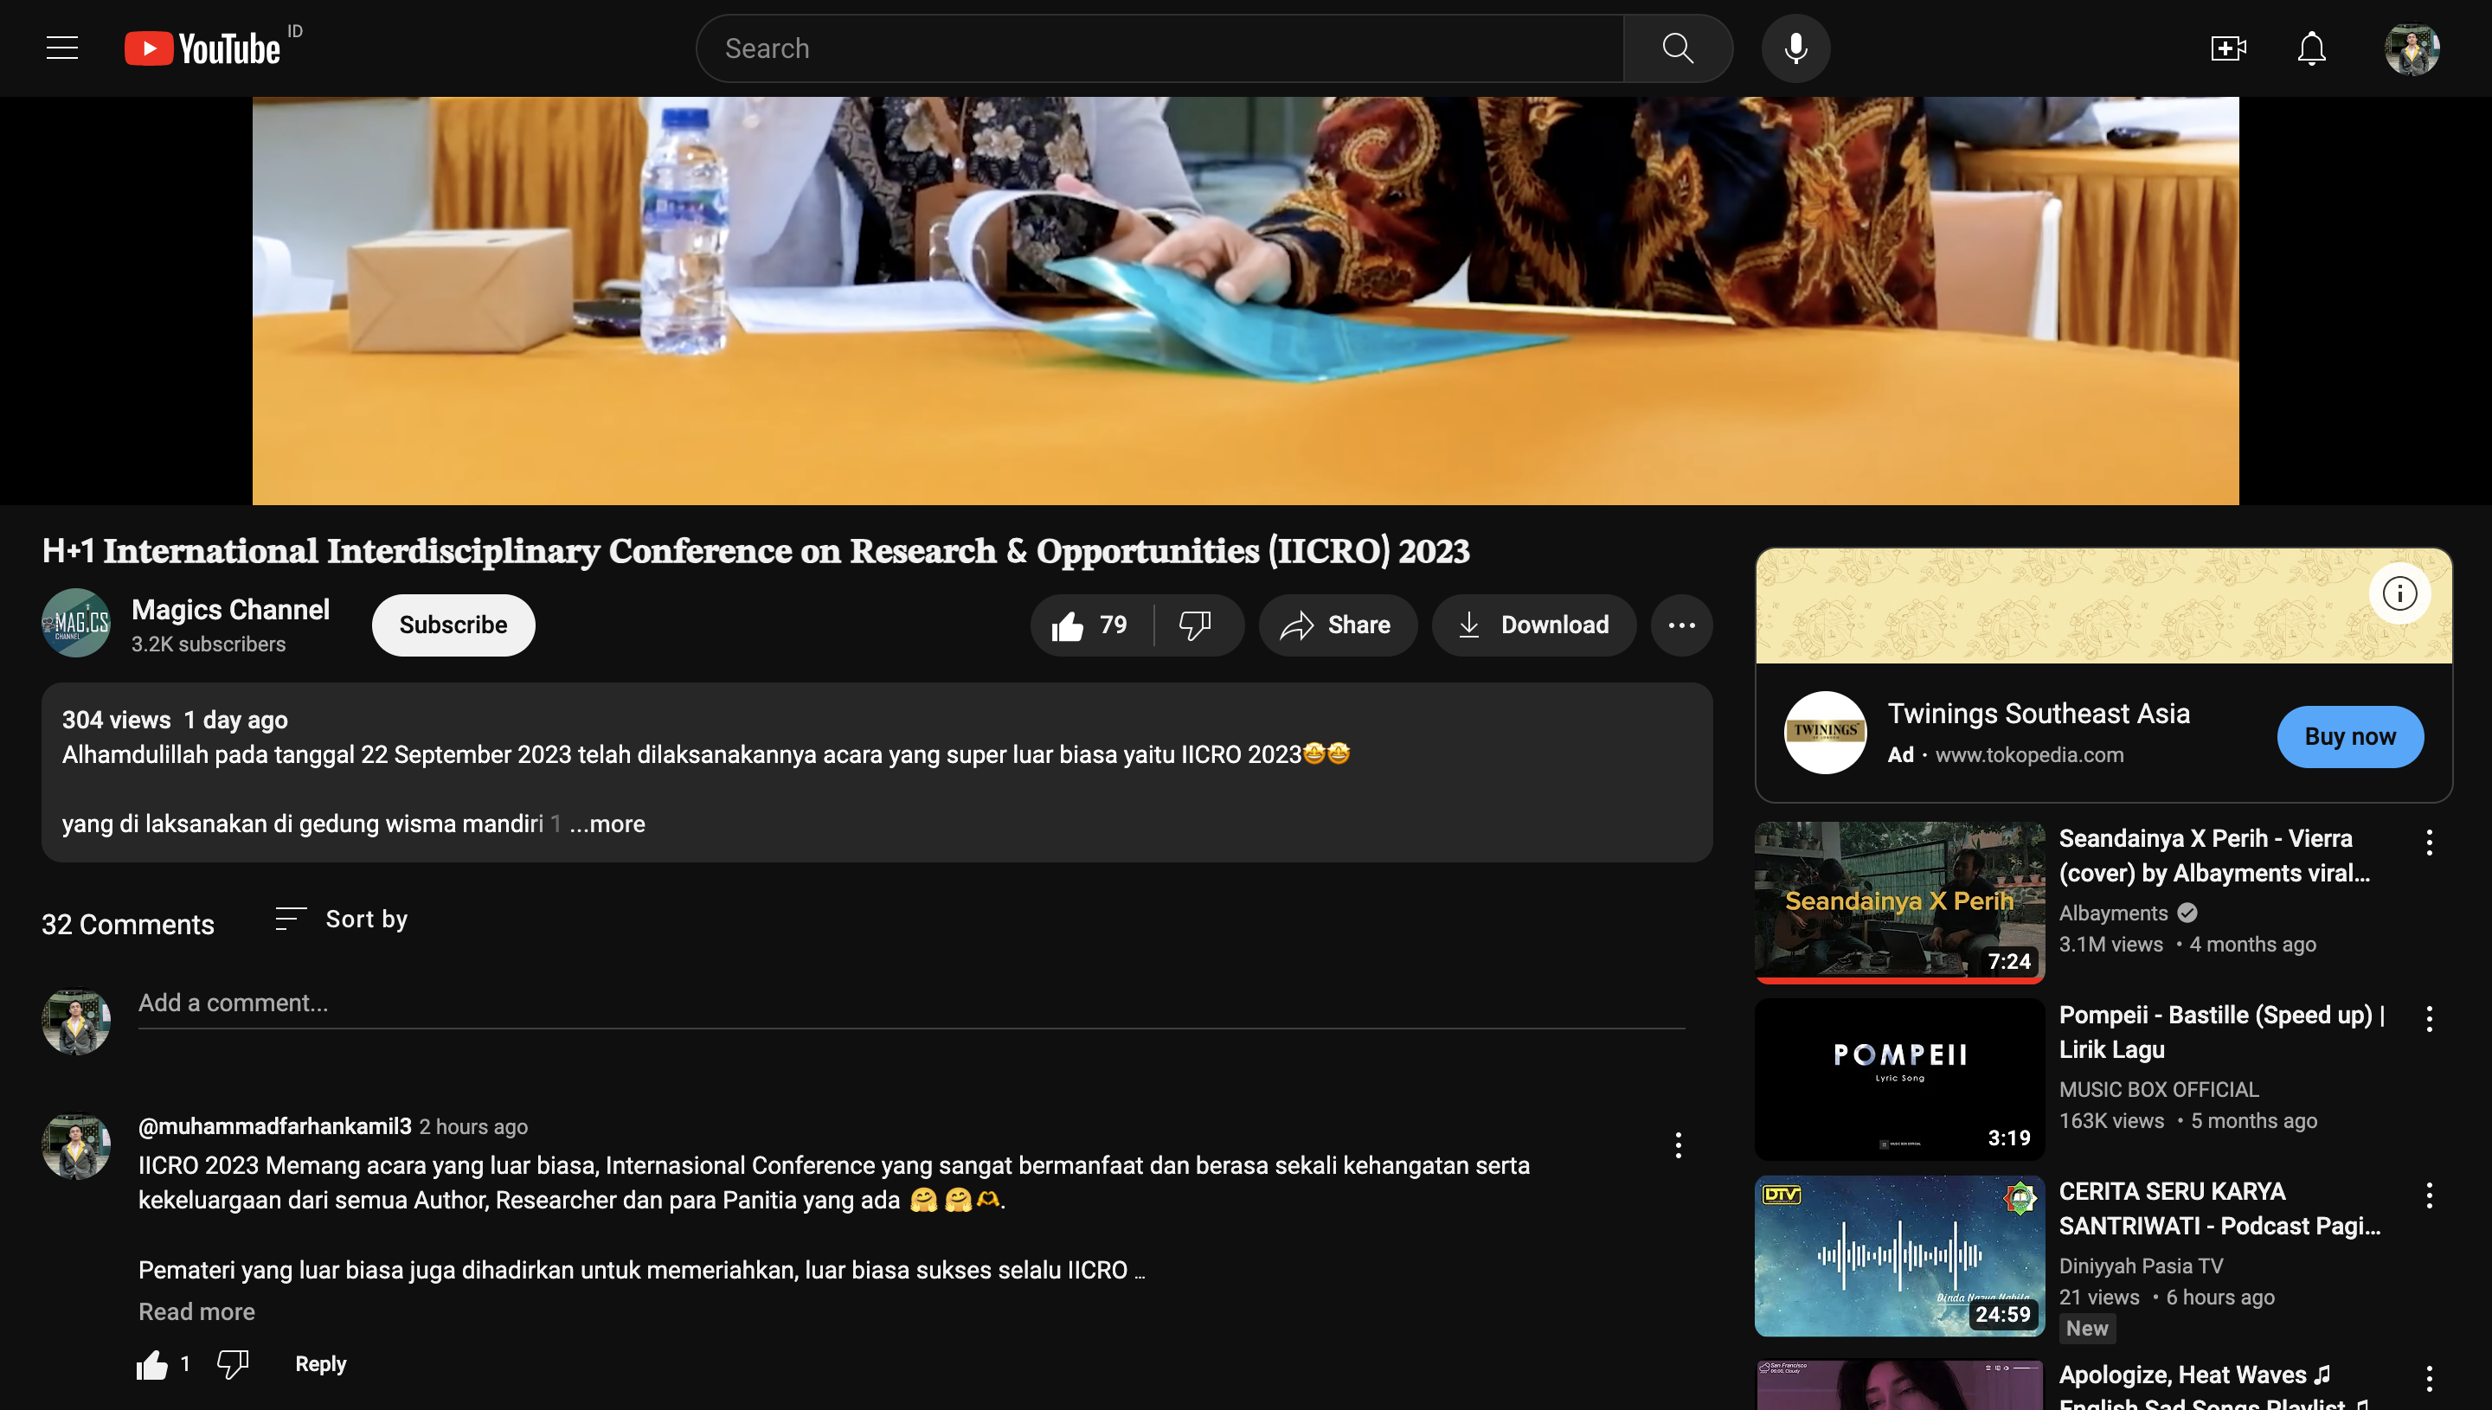Focus the Add a comment field
Image resolution: width=2492 pixels, height=1410 pixels.
pyautogui.click(x=911, y=1003)
